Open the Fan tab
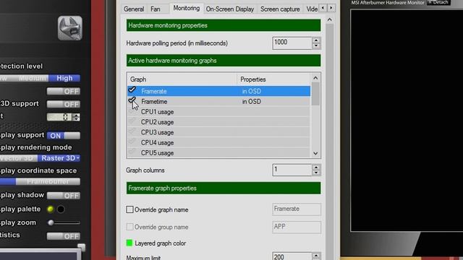 click(156, 9)
